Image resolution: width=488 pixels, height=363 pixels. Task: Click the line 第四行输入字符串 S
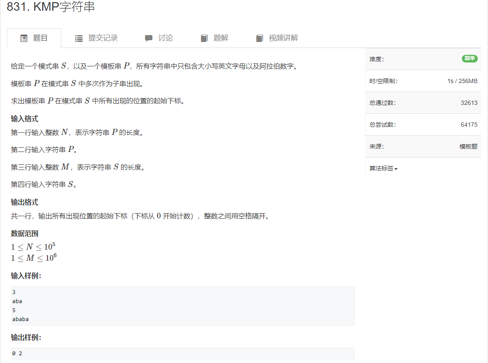pyautogui.click(x=44, y=184)
